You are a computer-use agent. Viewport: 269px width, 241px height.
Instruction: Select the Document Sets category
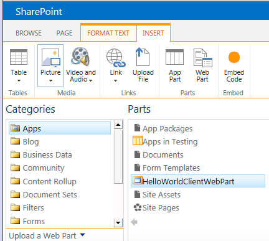(x=50, y=195)
